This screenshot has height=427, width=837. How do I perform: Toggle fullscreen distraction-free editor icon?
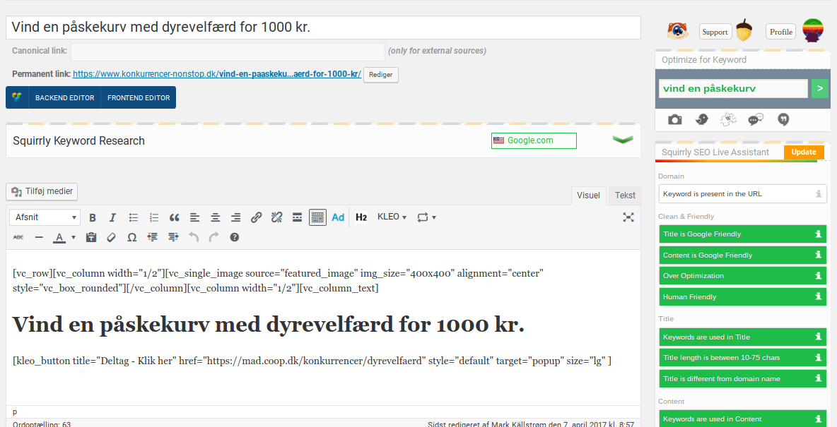point(628,217)
